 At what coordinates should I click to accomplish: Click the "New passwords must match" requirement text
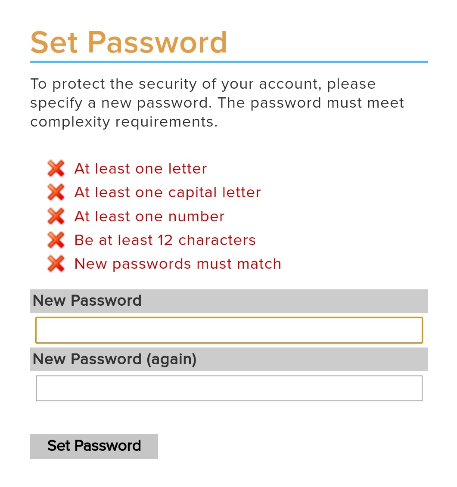click(178, 264)
